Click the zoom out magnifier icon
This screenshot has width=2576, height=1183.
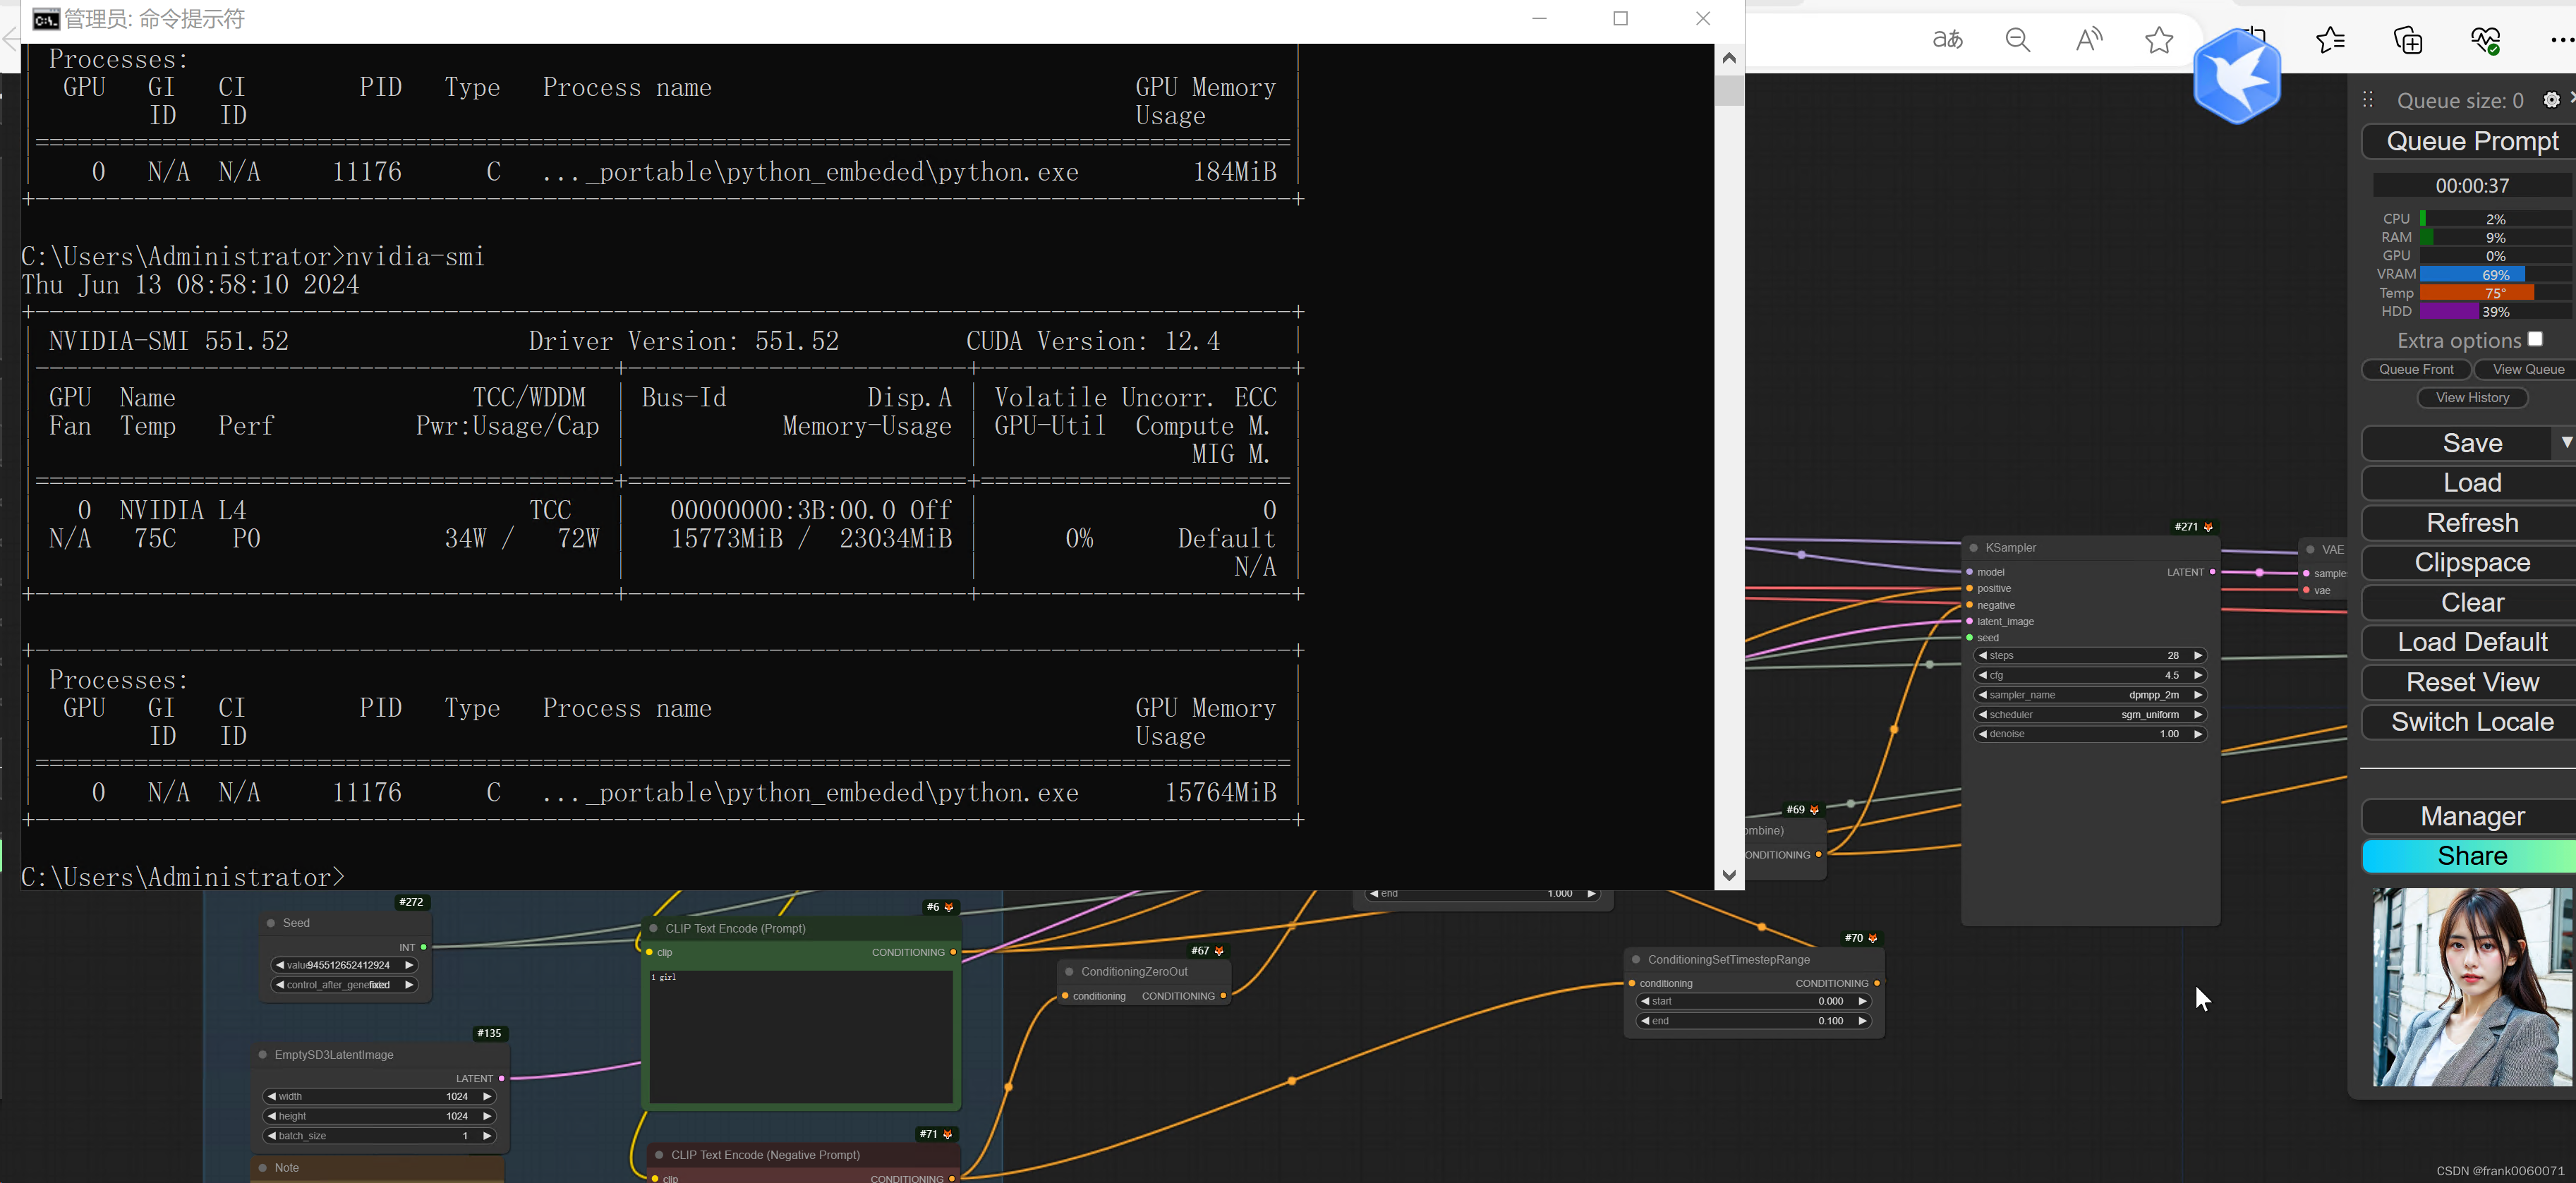pos(2018,40)
